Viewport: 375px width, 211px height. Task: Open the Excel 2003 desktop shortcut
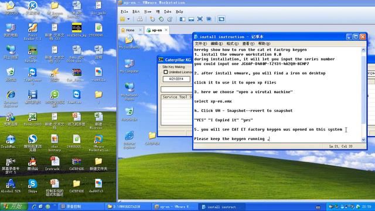click(33, 119)
